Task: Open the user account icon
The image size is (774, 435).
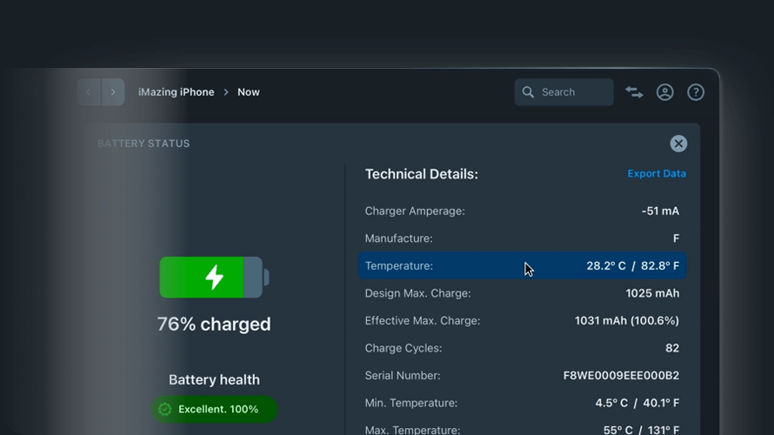Action: point(665,92)
